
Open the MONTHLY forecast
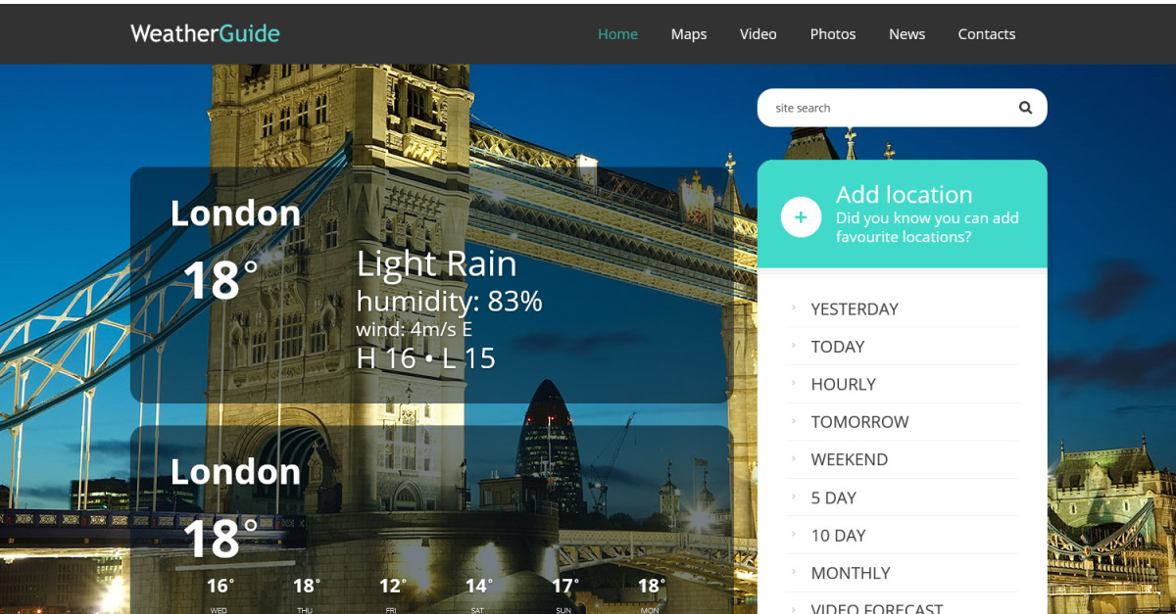point(850,573)
